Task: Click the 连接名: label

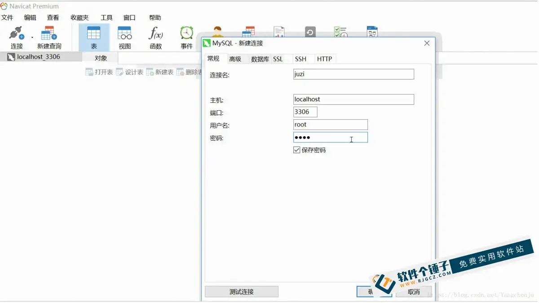Action: [x=220, y=75]
